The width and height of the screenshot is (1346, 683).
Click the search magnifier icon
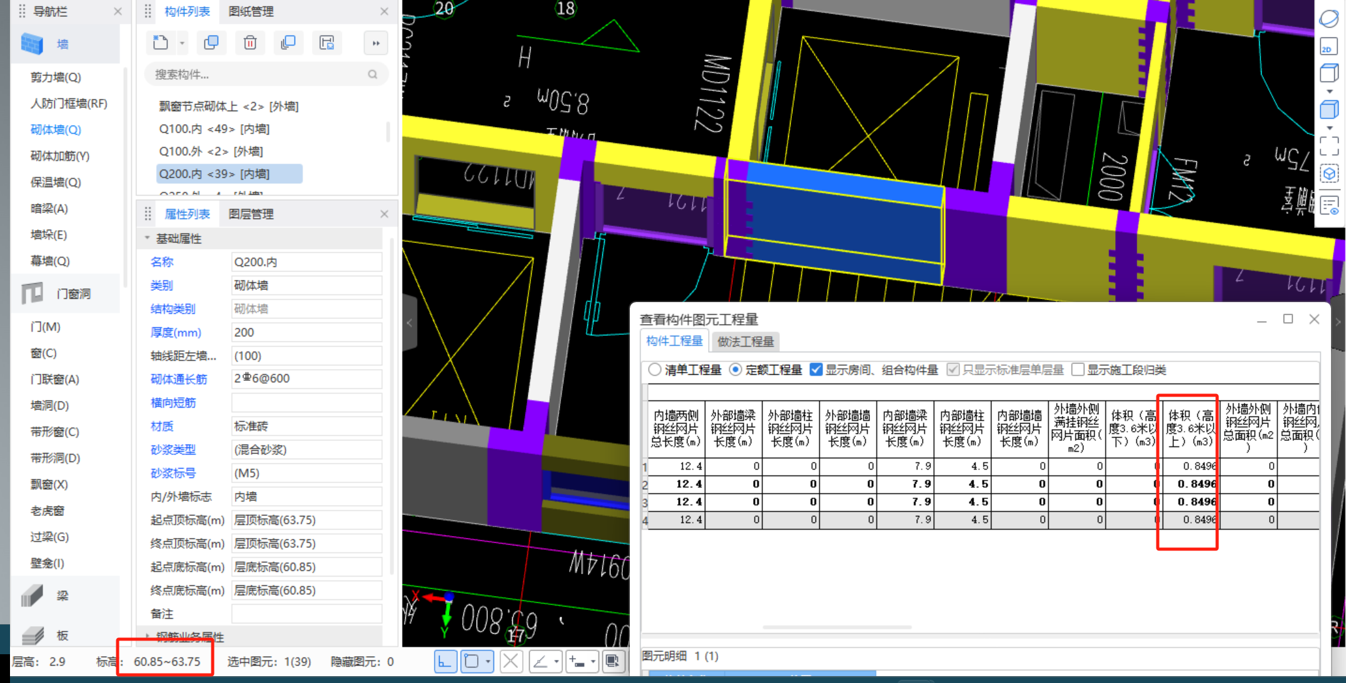[x=373, y=74]
